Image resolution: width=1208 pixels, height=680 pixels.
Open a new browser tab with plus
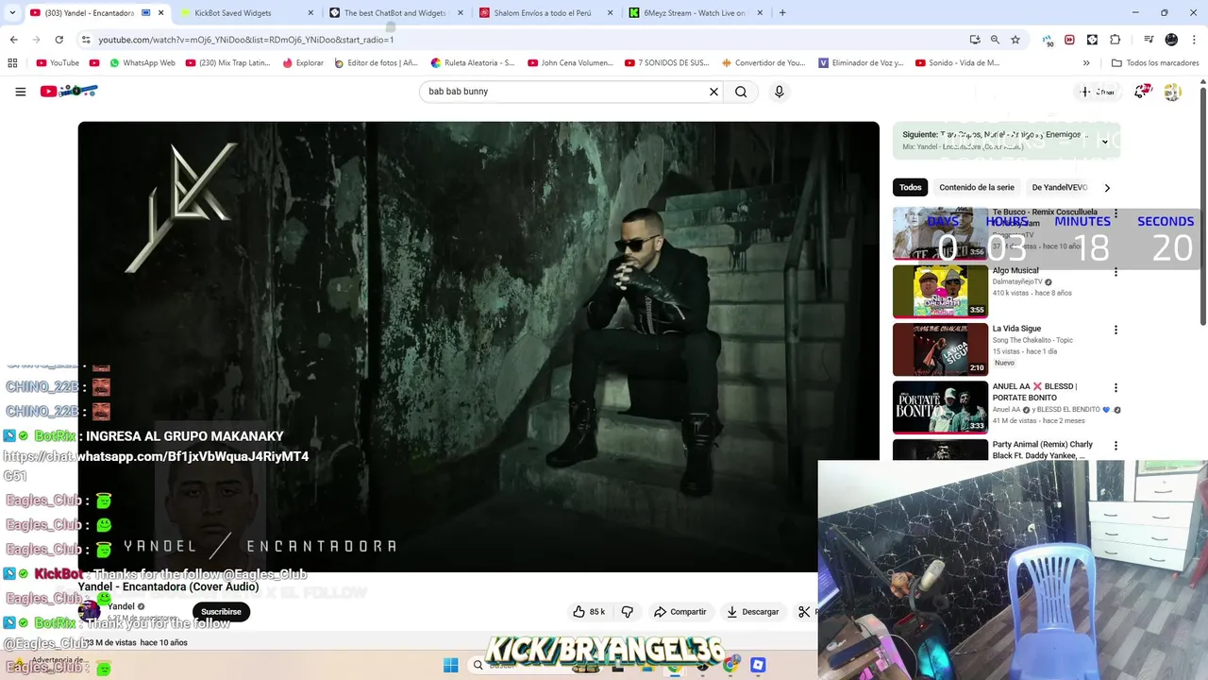click(782, 13)
